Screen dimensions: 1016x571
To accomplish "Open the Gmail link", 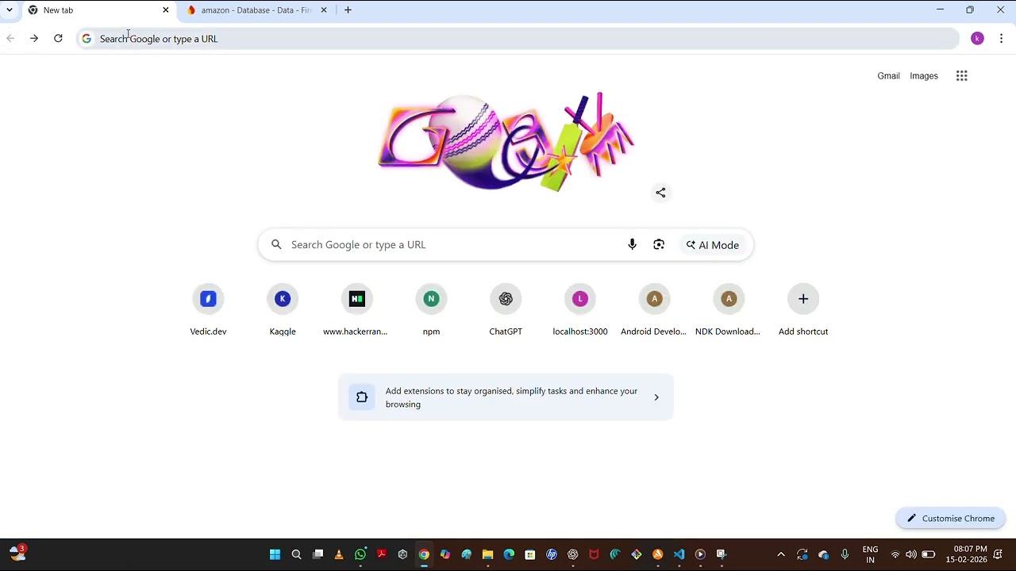I will point(888,76).
